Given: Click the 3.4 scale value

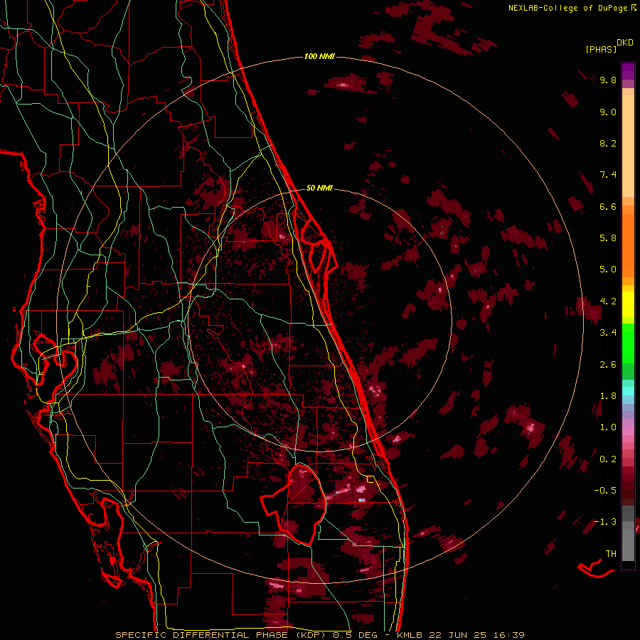Looking at the screenshot, I should [x=608, y=333].
